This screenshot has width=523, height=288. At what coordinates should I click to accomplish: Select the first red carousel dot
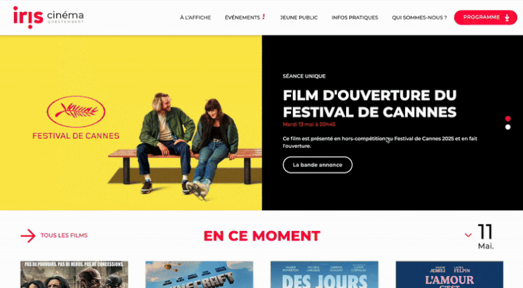point(508,119)
